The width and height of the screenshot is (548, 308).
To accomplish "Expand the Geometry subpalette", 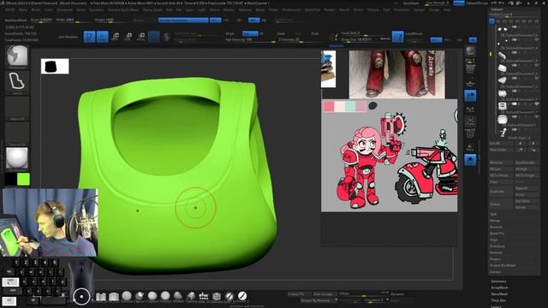I will pos(498,281).
